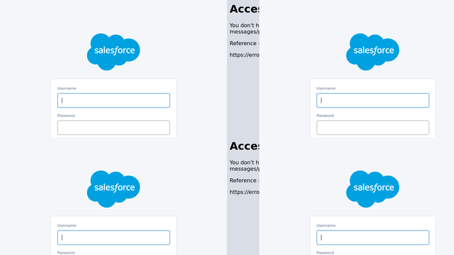
Task: Click the upper Access denied heading
Action: (x=244, y=9)
